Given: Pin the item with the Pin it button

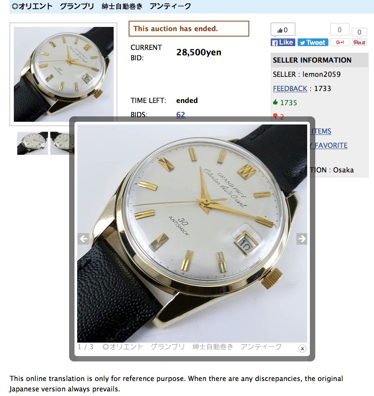Looking at the screenshot, I should [359, 42].
